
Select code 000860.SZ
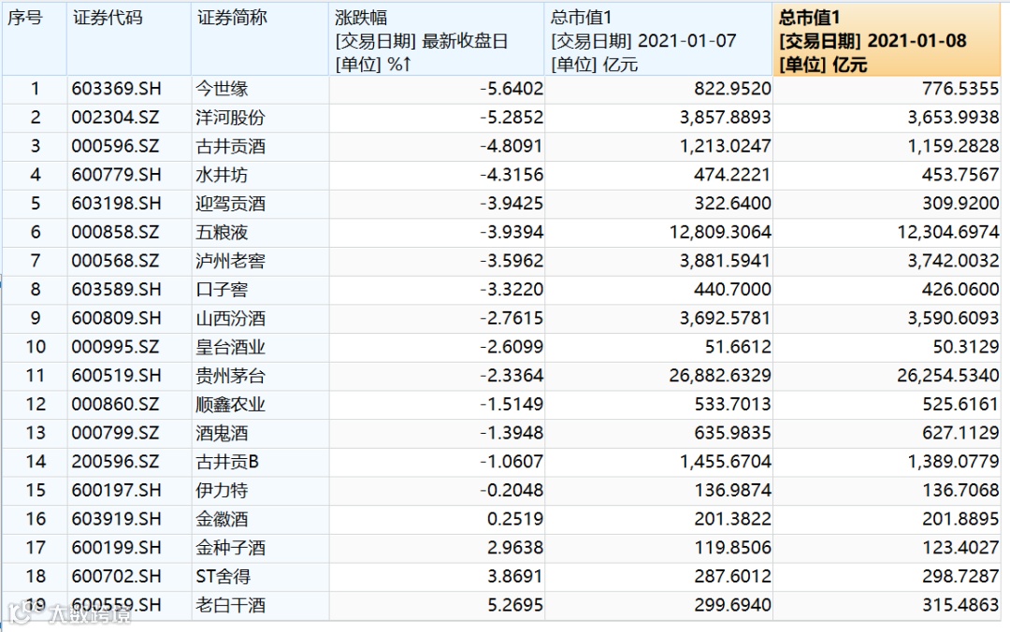(115, 404)
